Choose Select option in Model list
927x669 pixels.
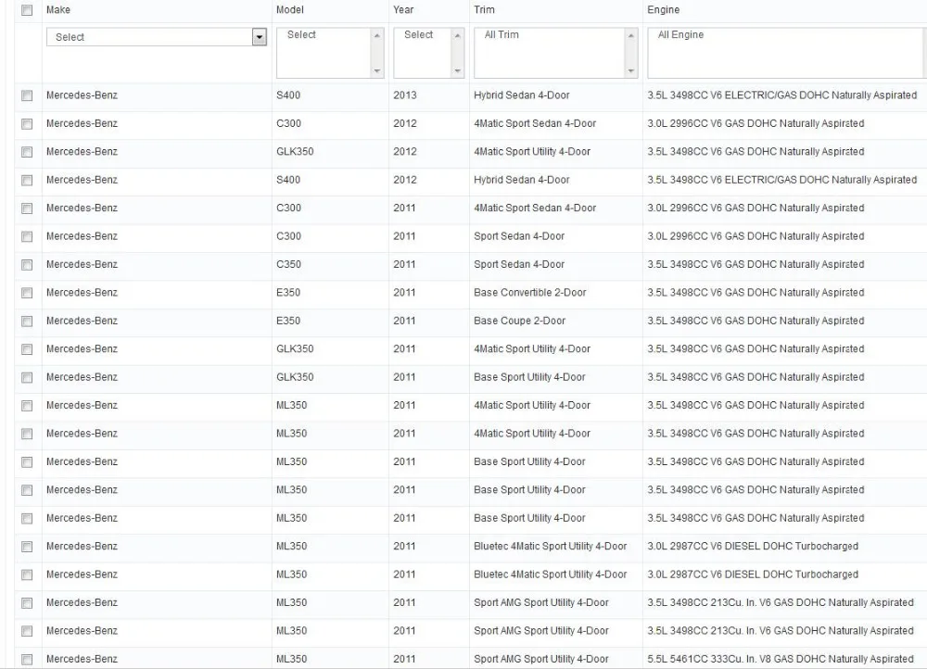coord(301,35)
